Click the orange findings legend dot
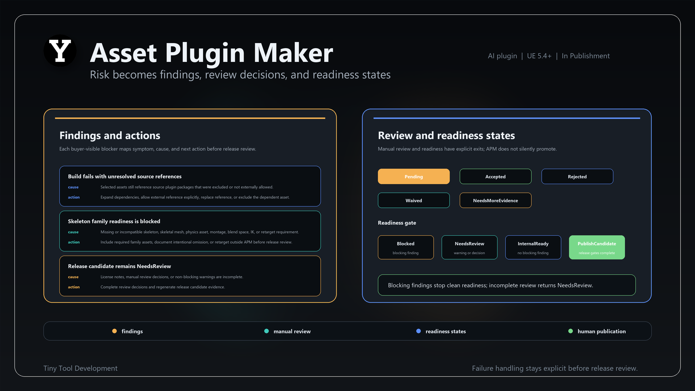Viewport: 695px width, 391px height. pyautogui.click(x=114, y=331)
